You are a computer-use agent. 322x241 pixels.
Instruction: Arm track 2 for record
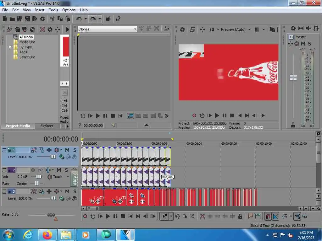[33, 170]
